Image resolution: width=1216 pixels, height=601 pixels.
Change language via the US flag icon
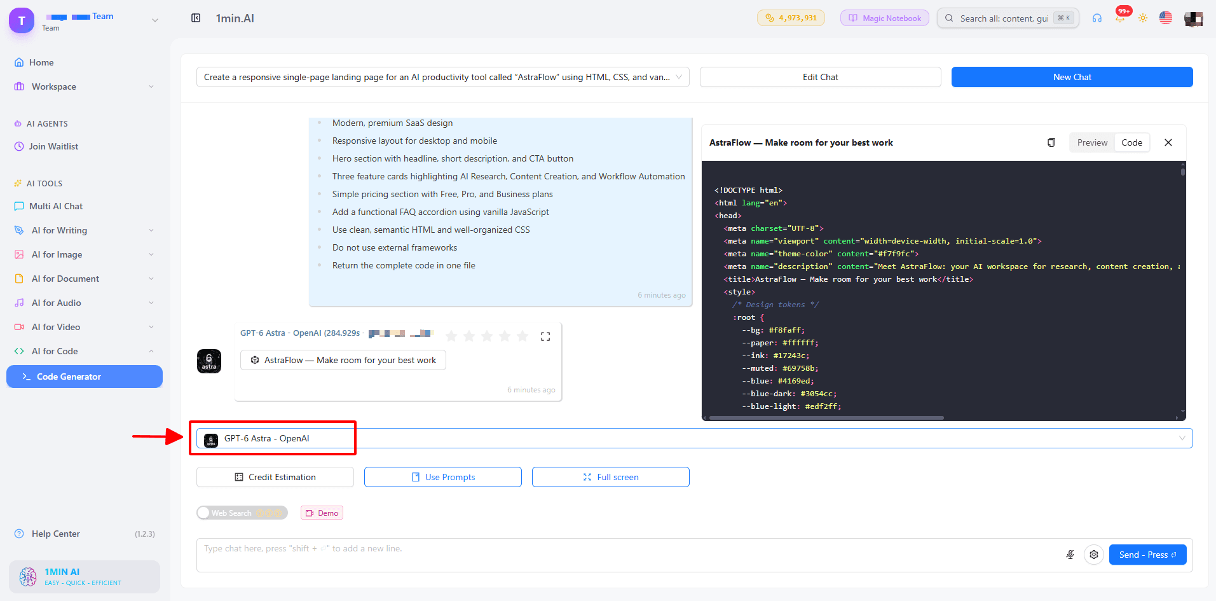click(1166, 18)
